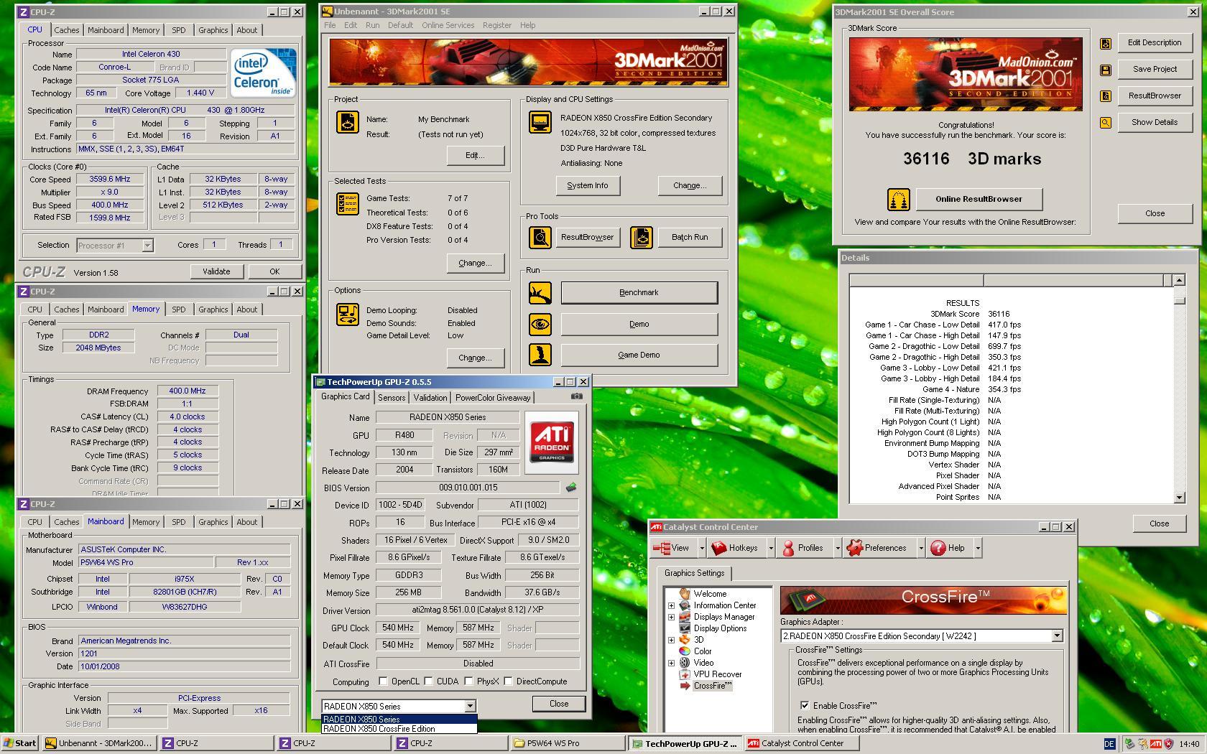Click the DE language indicator in the tray
Image resolution: width=1207 pixels, height=754 pixels.
pos(1109,744)
